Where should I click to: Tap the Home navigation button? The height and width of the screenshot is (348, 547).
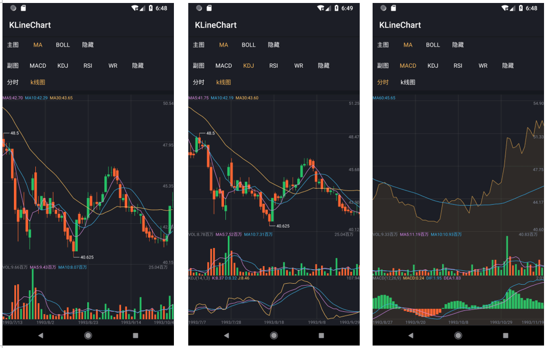click(x=88, y=335)
